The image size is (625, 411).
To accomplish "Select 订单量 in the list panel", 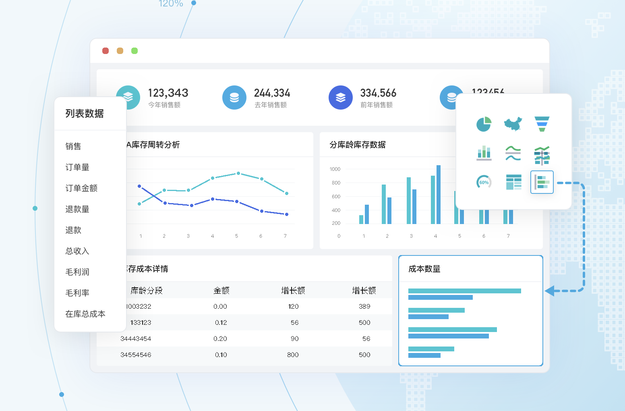I will click(77, 167).
